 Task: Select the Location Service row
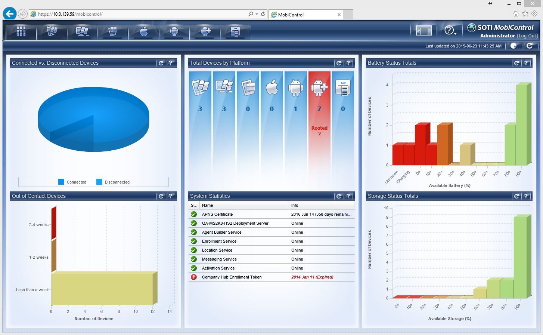coord(271,250)
